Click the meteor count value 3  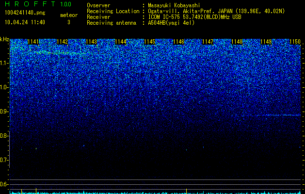[x=69, y=22]
